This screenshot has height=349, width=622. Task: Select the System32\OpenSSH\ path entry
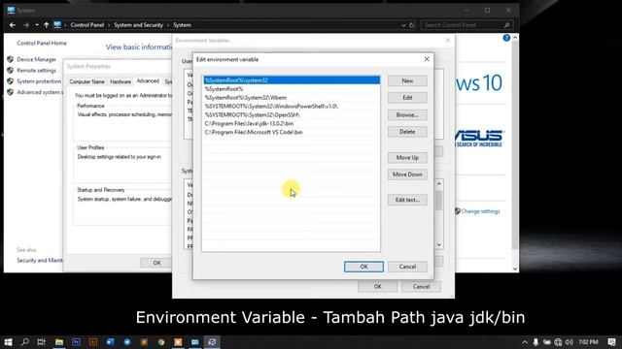click(292, 114)
